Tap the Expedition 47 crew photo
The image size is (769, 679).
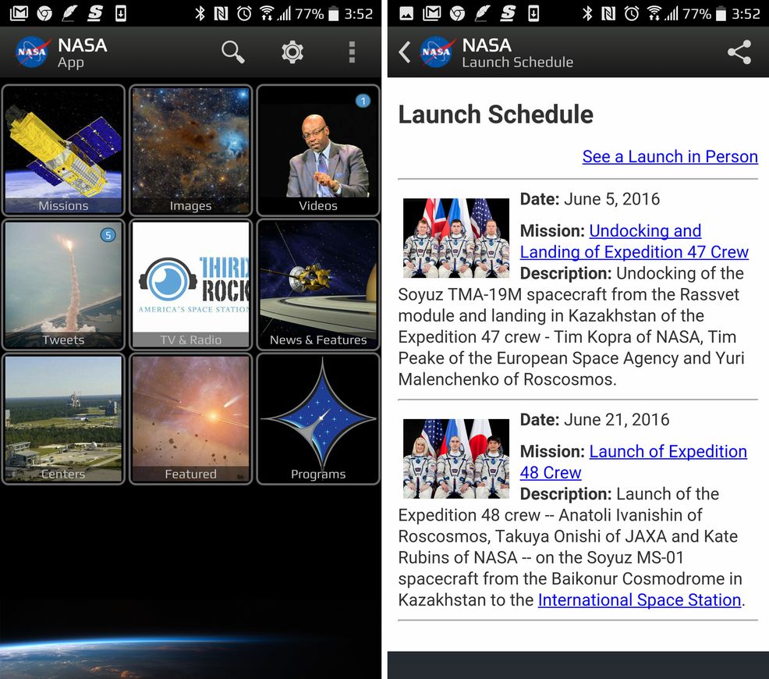456,238
